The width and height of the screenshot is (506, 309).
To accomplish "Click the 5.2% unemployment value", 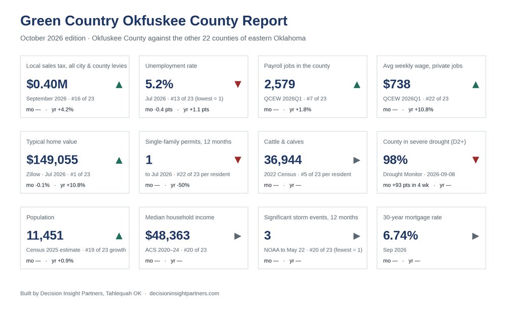I will click(x=159, y=84).
